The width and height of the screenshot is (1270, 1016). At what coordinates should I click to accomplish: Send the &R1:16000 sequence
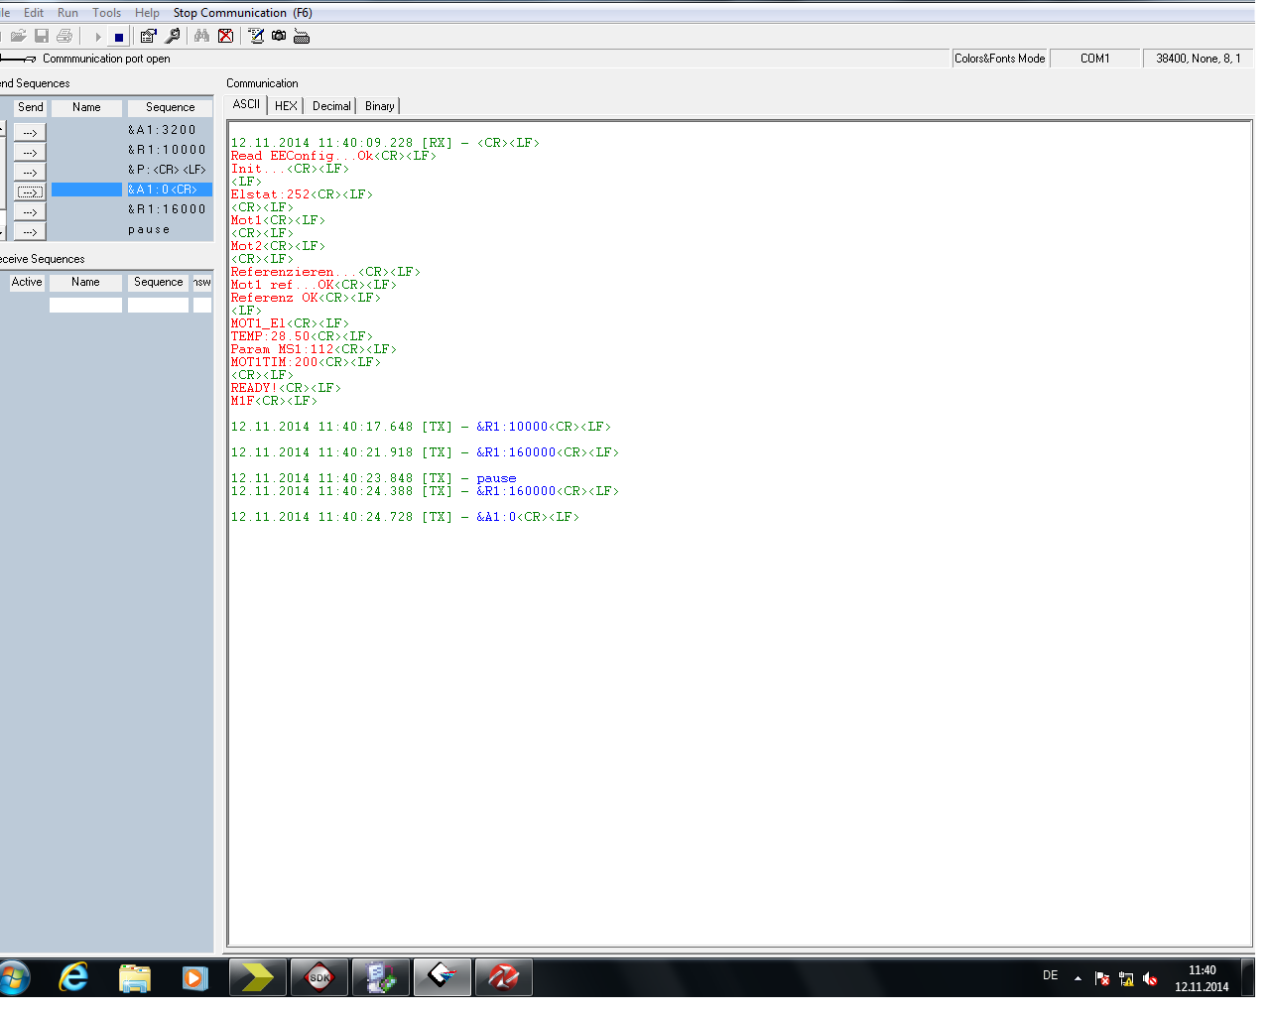30,211
